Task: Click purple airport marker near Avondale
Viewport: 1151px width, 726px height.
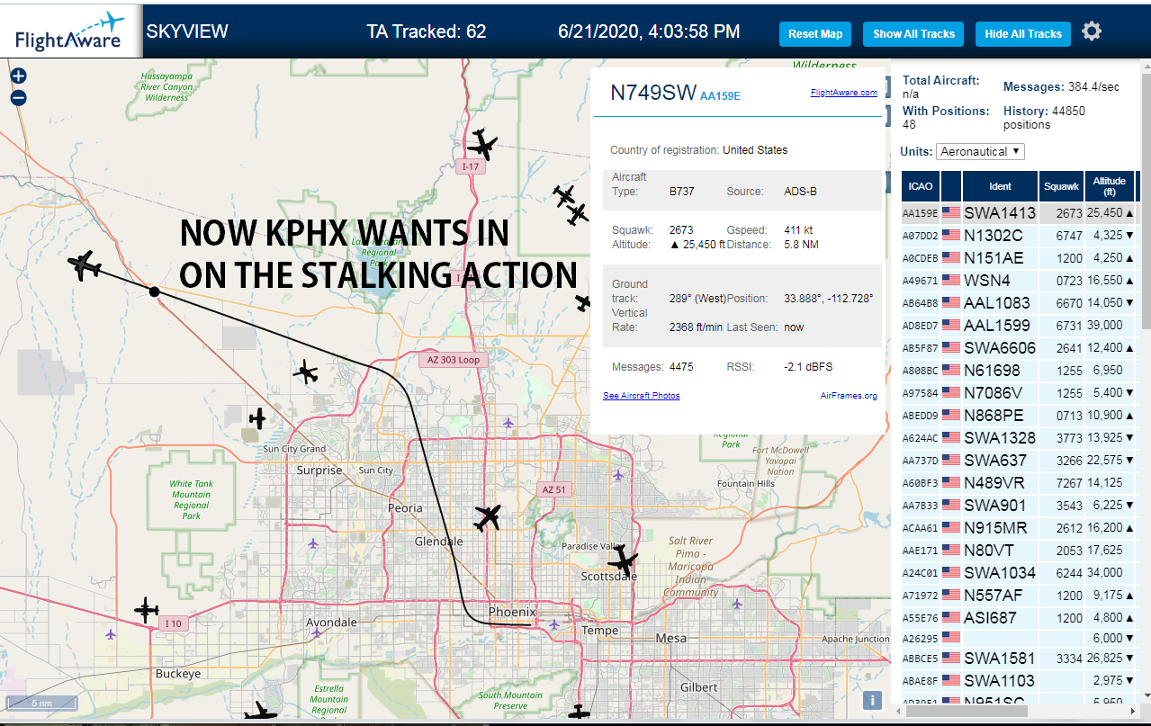Action: coord(317,632)
